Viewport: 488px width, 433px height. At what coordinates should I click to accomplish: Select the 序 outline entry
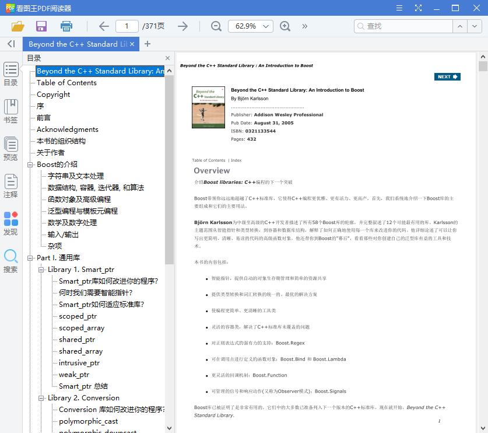click(x=40, y=106)
